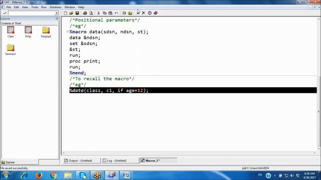Click the Open file toolbar icon

[x=71, y=13]
